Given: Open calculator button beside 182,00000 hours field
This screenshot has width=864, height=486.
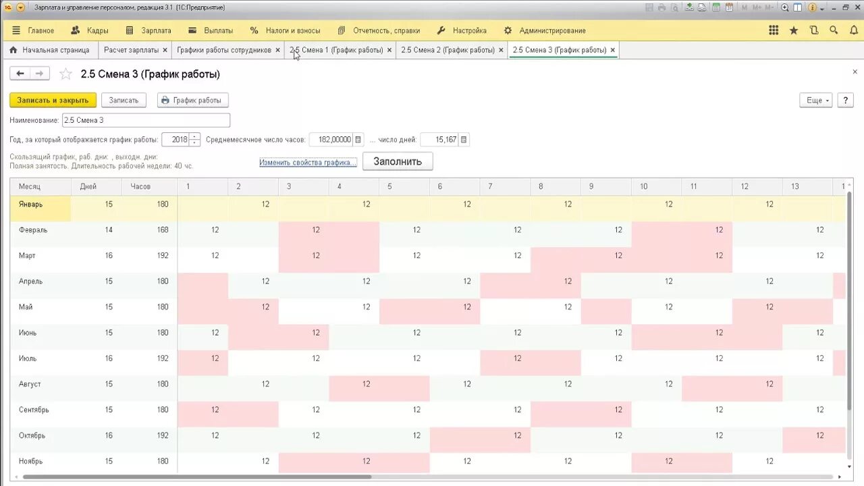Looking at the screenshot, I should (358, 140).
